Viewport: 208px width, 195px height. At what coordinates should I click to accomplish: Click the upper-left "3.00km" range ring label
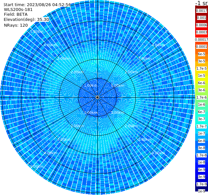[64, 58]
